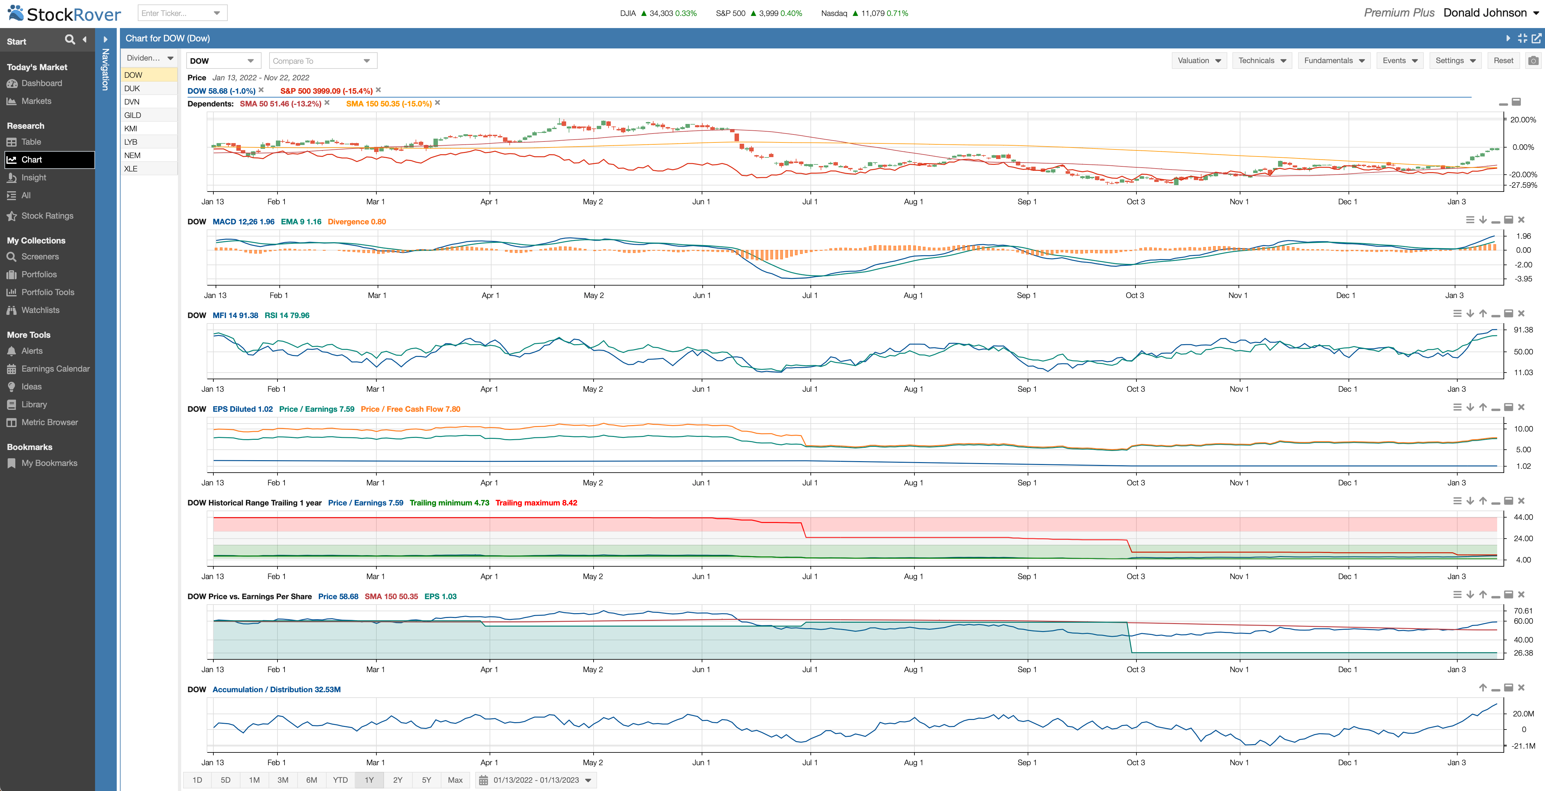The image size is (1545, 791).
Task: Remove S&P 500 comparison from chart
Action: coord(379,90)
